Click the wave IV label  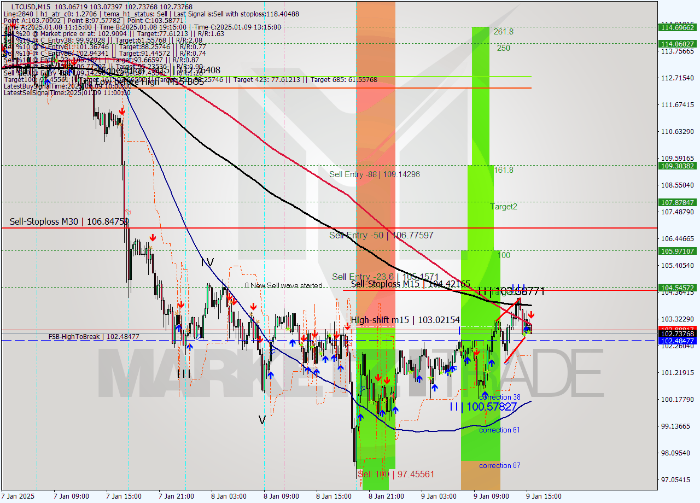point(207,263)
